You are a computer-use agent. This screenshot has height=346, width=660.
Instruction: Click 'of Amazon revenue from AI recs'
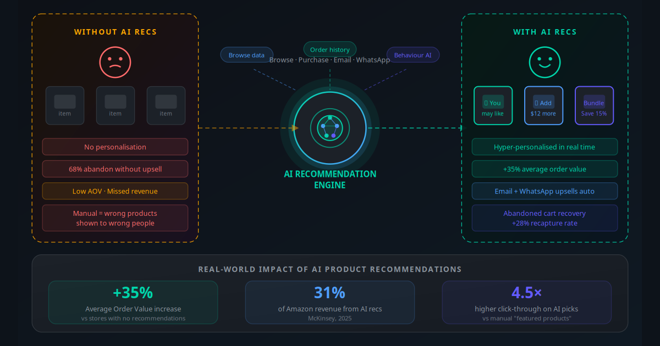tap(330, 309)
